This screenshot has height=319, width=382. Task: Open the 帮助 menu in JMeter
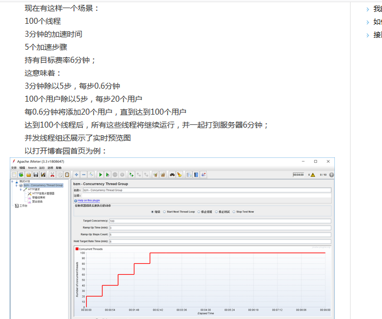click(x=59, y=168)
